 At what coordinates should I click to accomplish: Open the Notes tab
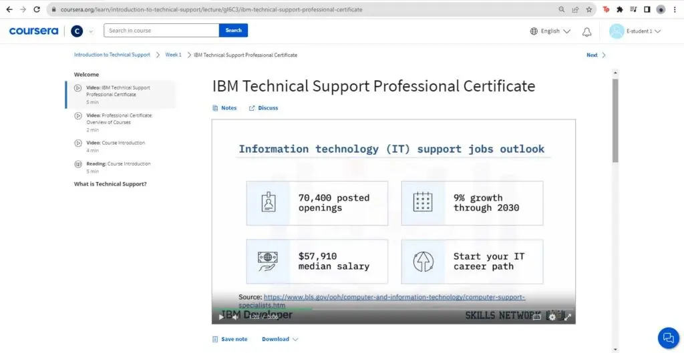pyautogui.click(x=228, y=108)
